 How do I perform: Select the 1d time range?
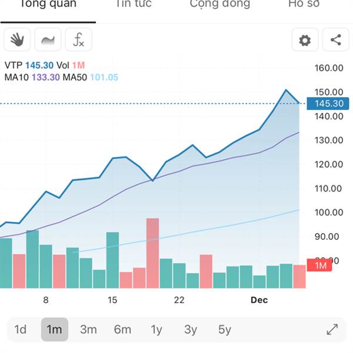click(20, 329)
